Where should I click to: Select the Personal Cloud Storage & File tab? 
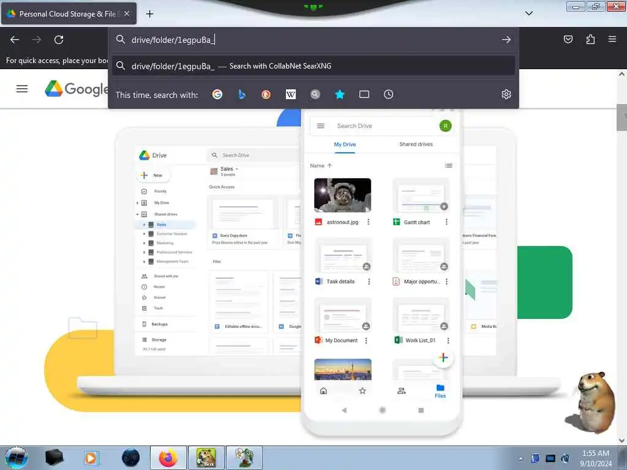point(69,13)
